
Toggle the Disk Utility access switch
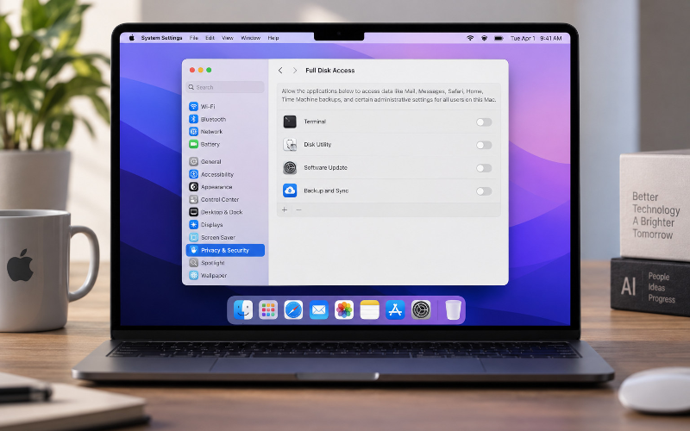[484, 145]
